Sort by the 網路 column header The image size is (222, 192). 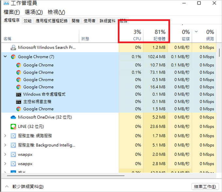(204, 36)
